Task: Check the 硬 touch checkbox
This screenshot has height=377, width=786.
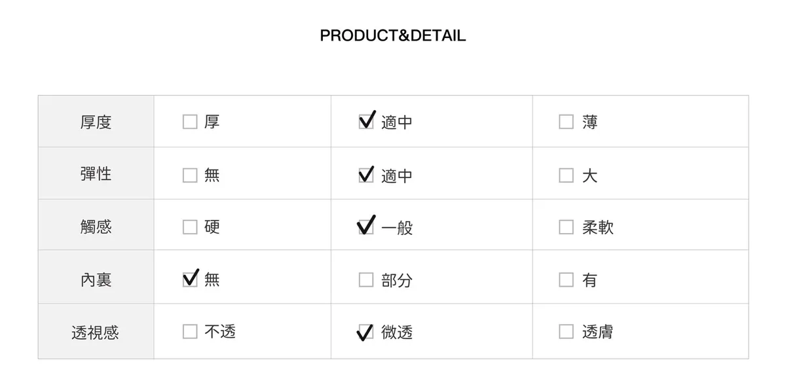Action: (190, 227)
